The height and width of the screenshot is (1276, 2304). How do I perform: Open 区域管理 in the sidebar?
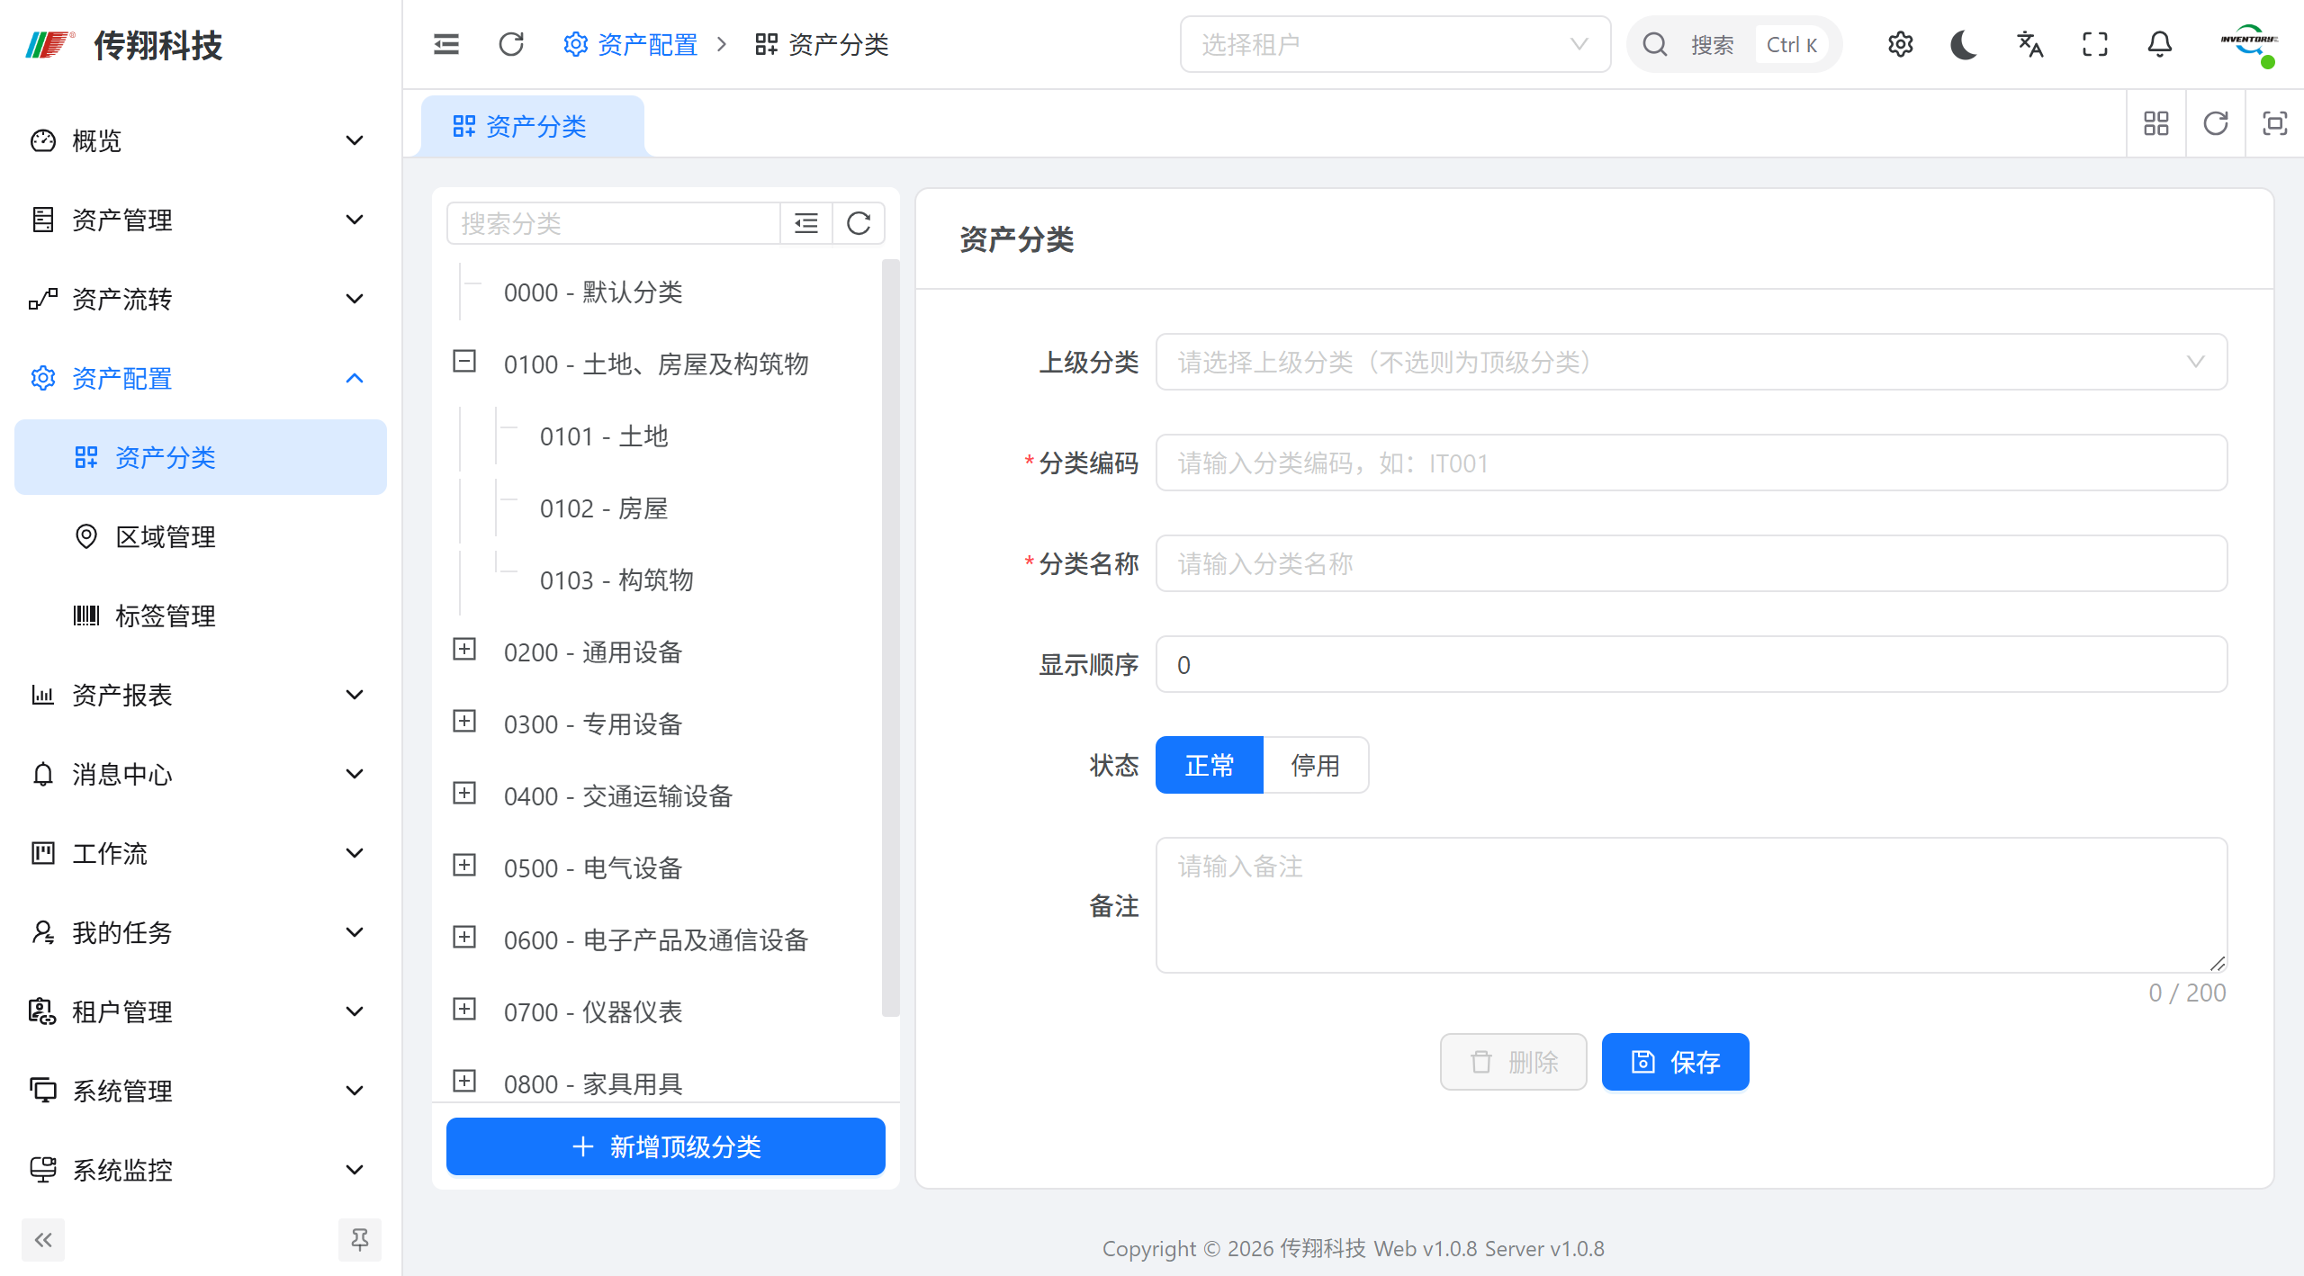(x=200, y=536)
